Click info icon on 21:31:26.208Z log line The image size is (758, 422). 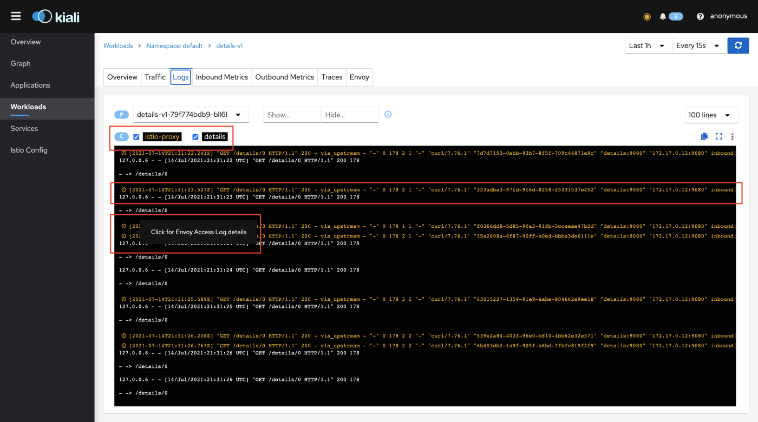pos(124,335)
